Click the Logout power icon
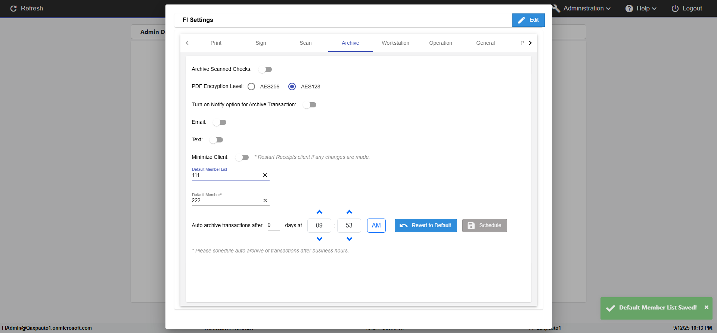The width and height of the screenshot is (717, 333). tap(675, 9)
